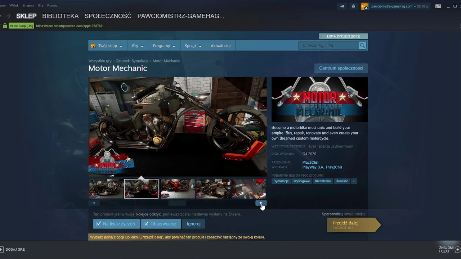Select the fourth screenshot thumbnail
This screenshot has width=461, height=259.
tap(213, 188)
